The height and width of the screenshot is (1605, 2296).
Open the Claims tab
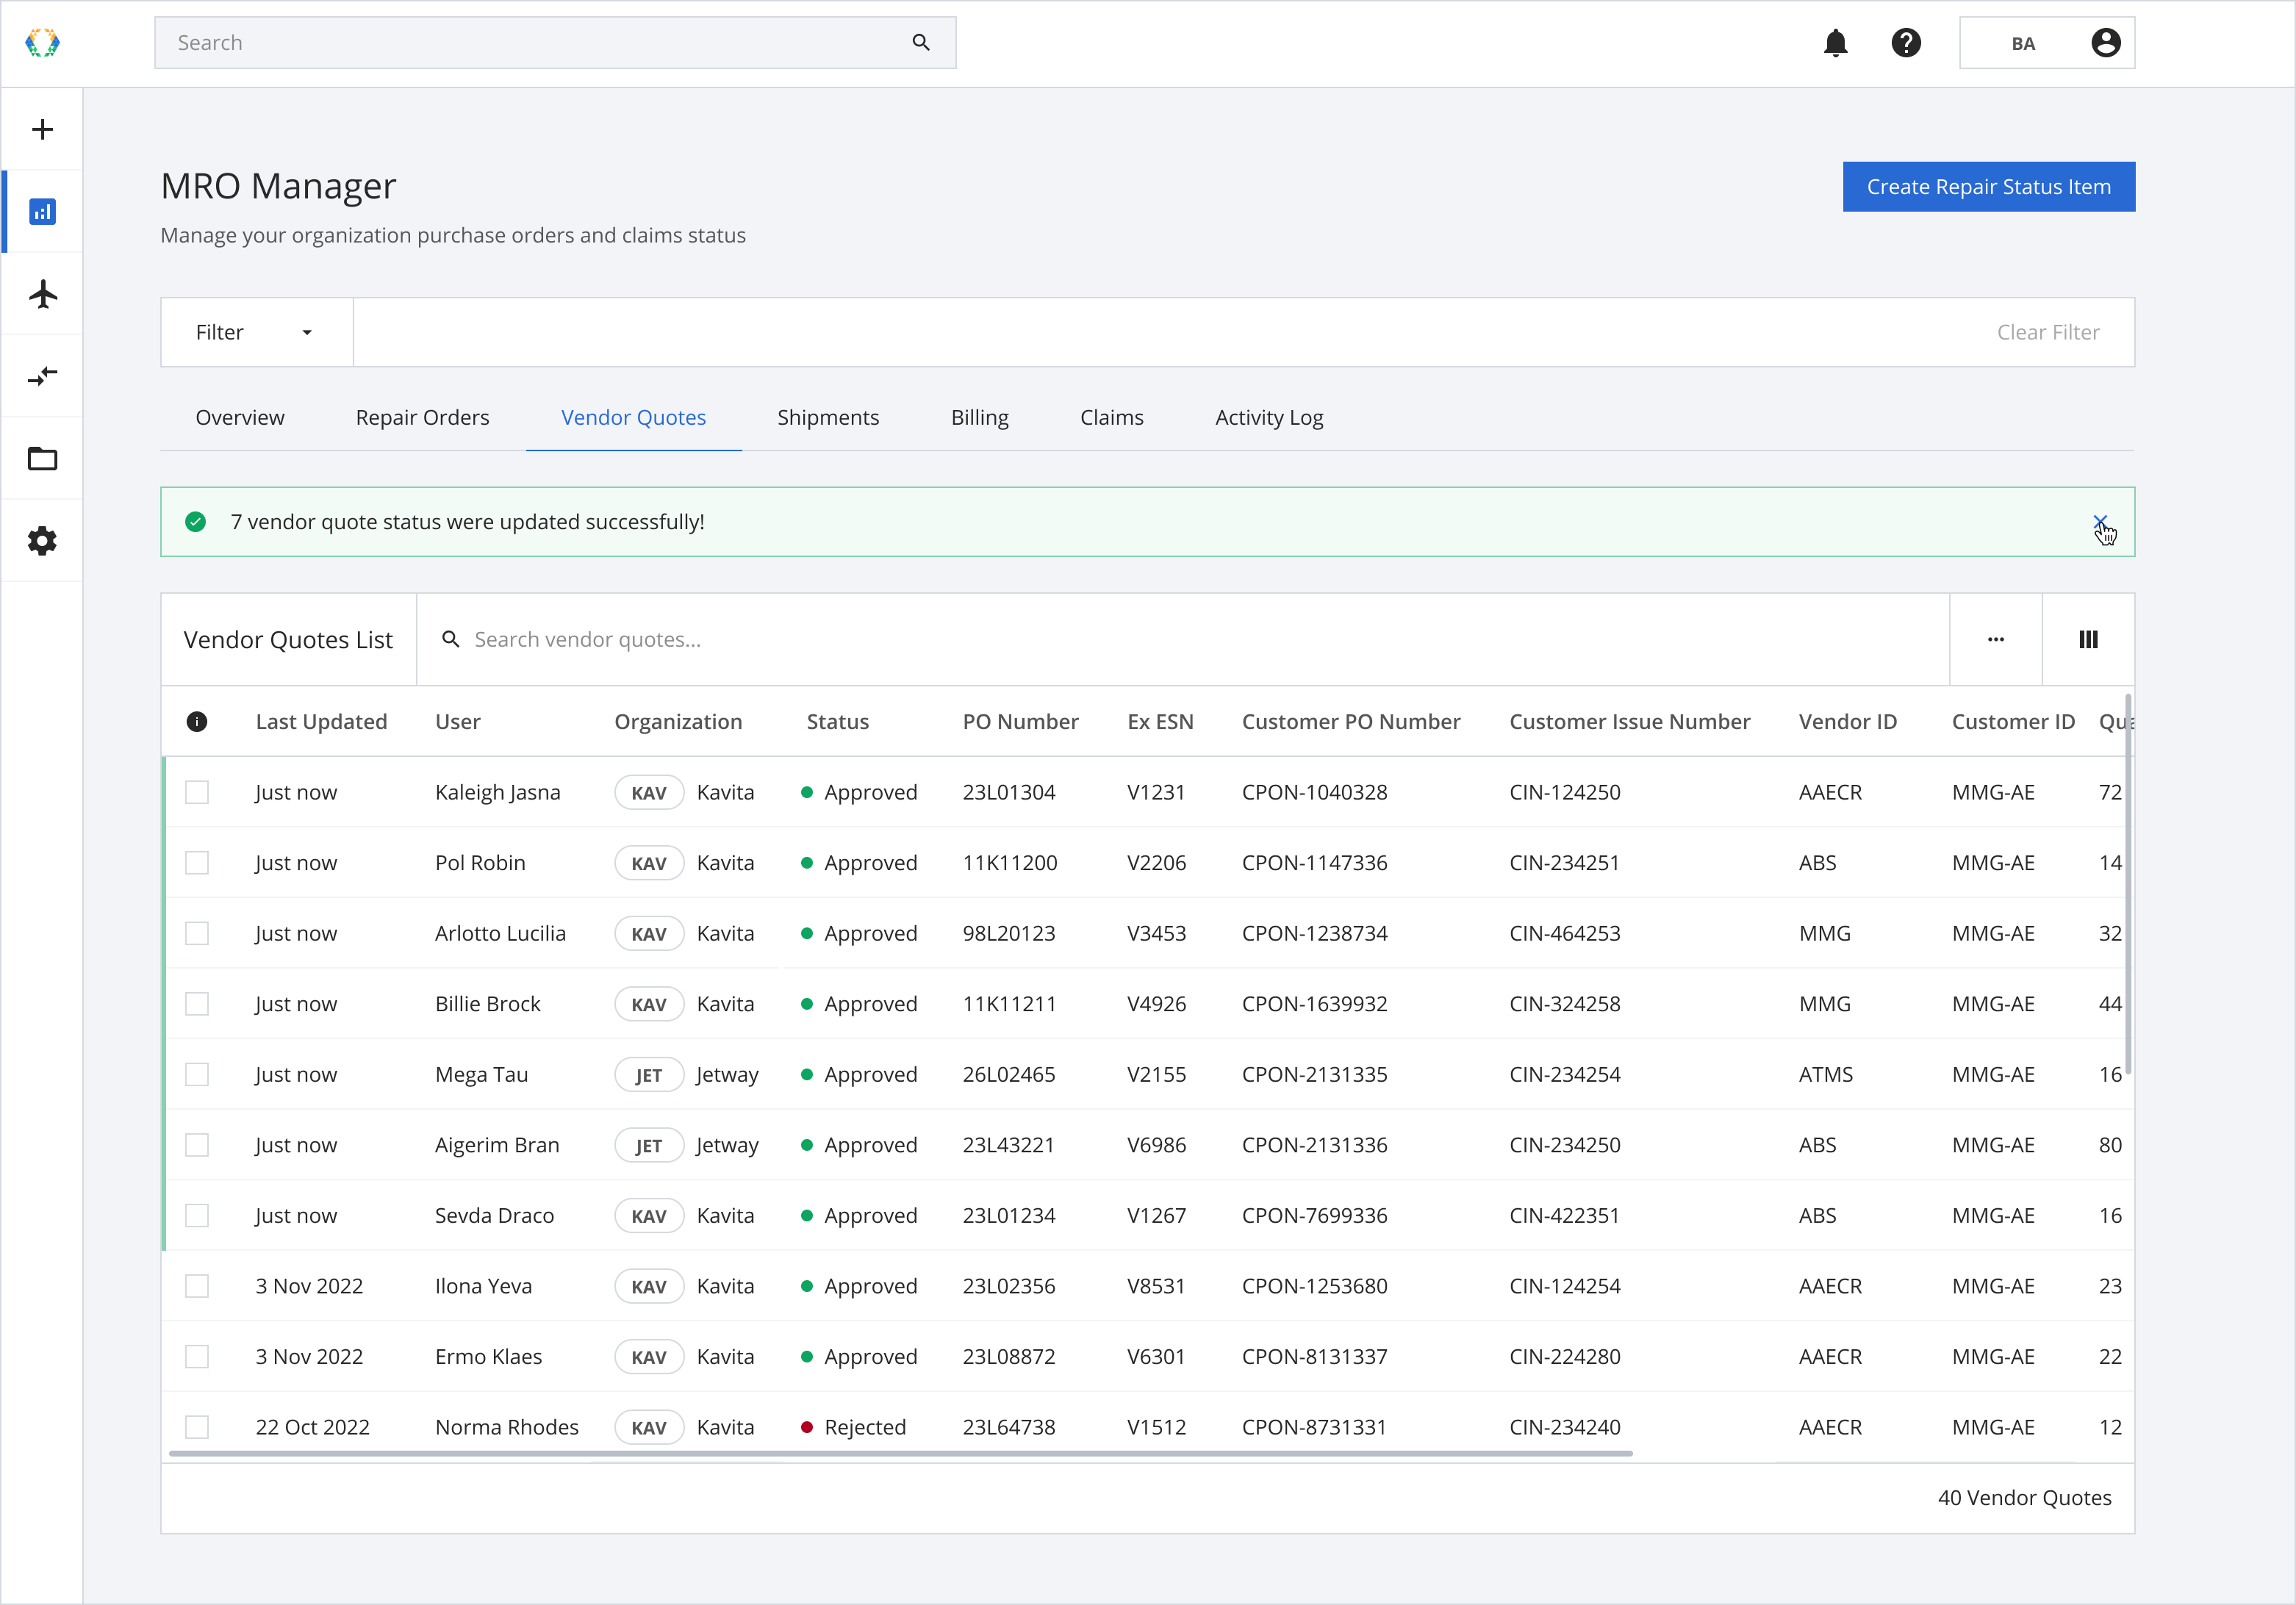tap(1111, 418)
